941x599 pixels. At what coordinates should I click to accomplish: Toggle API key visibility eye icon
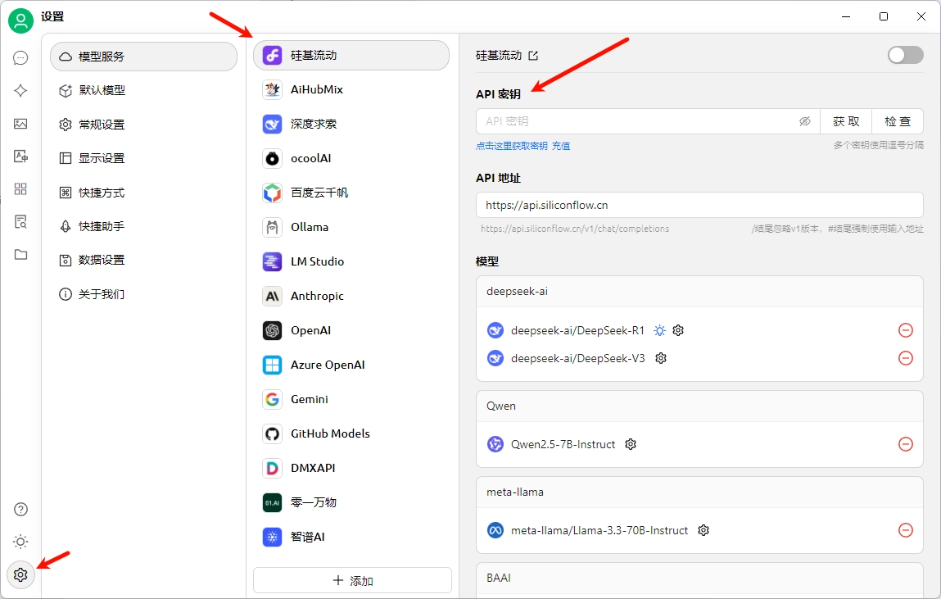[804, 121]
